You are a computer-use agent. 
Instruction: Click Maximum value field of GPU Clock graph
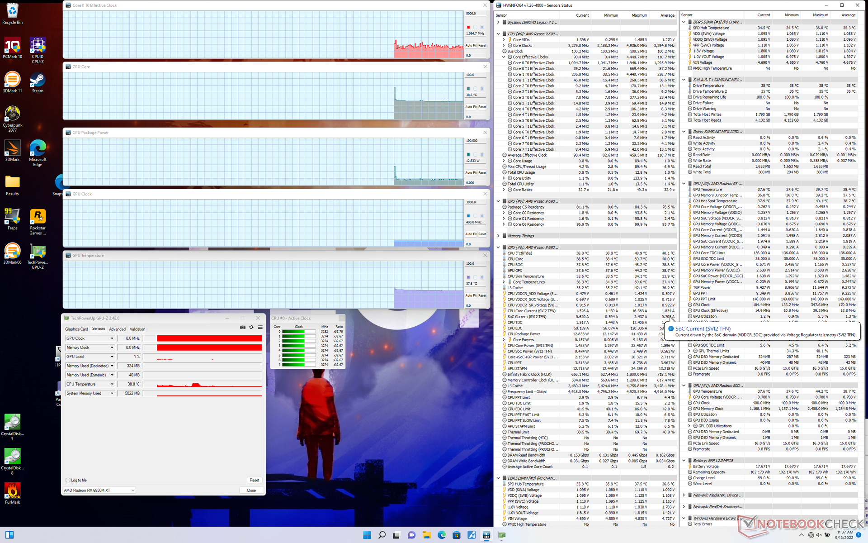(476, 202)
